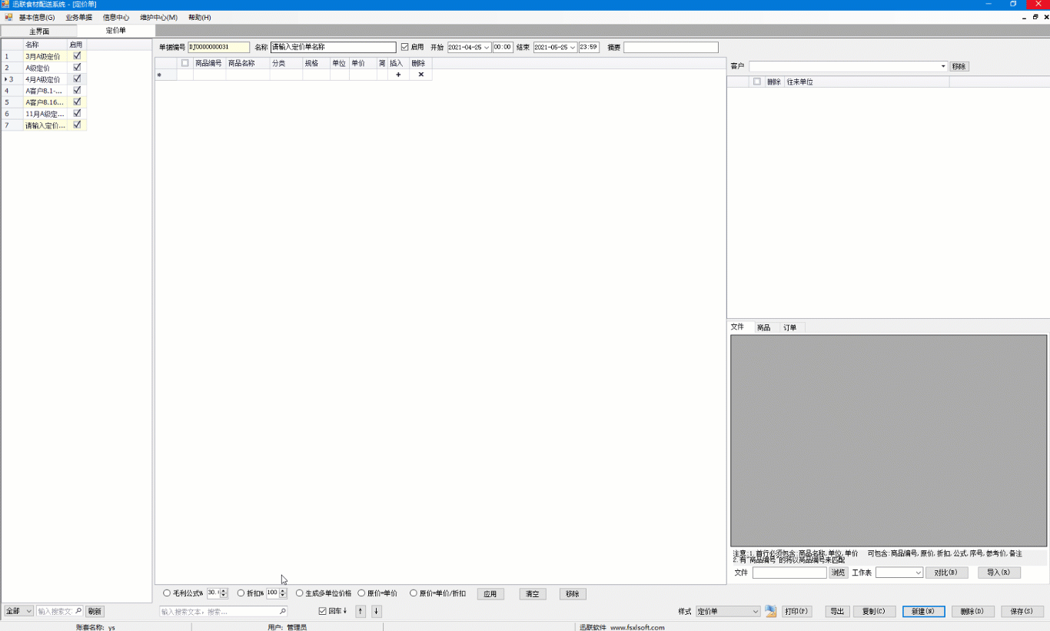Click the application icon in the menu bar

8,17
